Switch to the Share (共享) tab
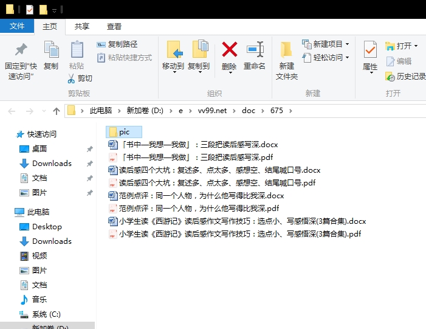 (82, 26)
